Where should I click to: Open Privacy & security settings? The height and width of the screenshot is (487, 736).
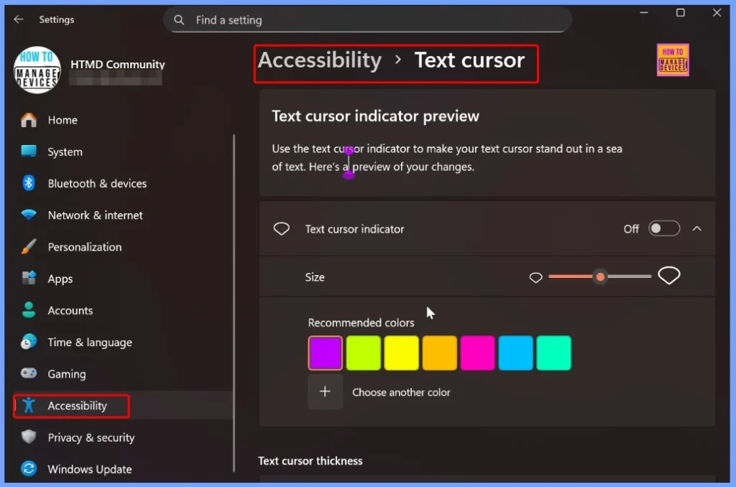point(91,437)
